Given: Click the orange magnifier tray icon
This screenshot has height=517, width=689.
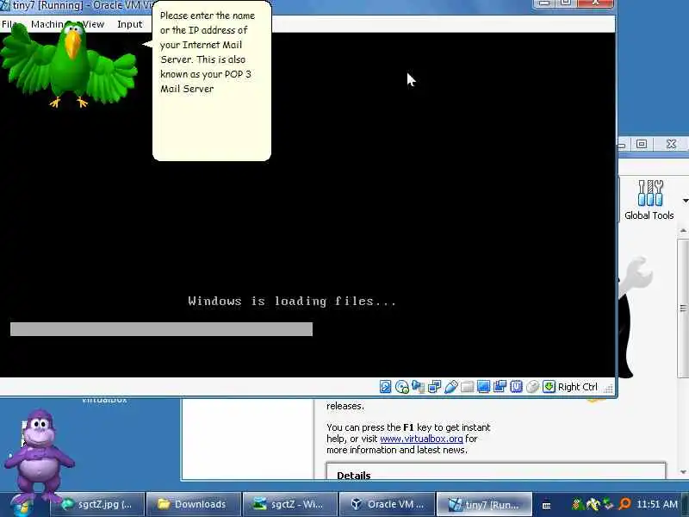Looking at the screenshot, I should (624, 504).
